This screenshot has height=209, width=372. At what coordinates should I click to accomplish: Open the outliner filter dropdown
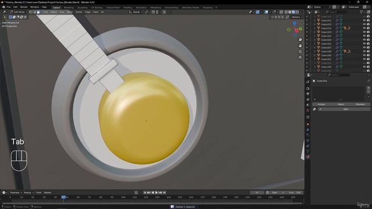click(362, 12)
